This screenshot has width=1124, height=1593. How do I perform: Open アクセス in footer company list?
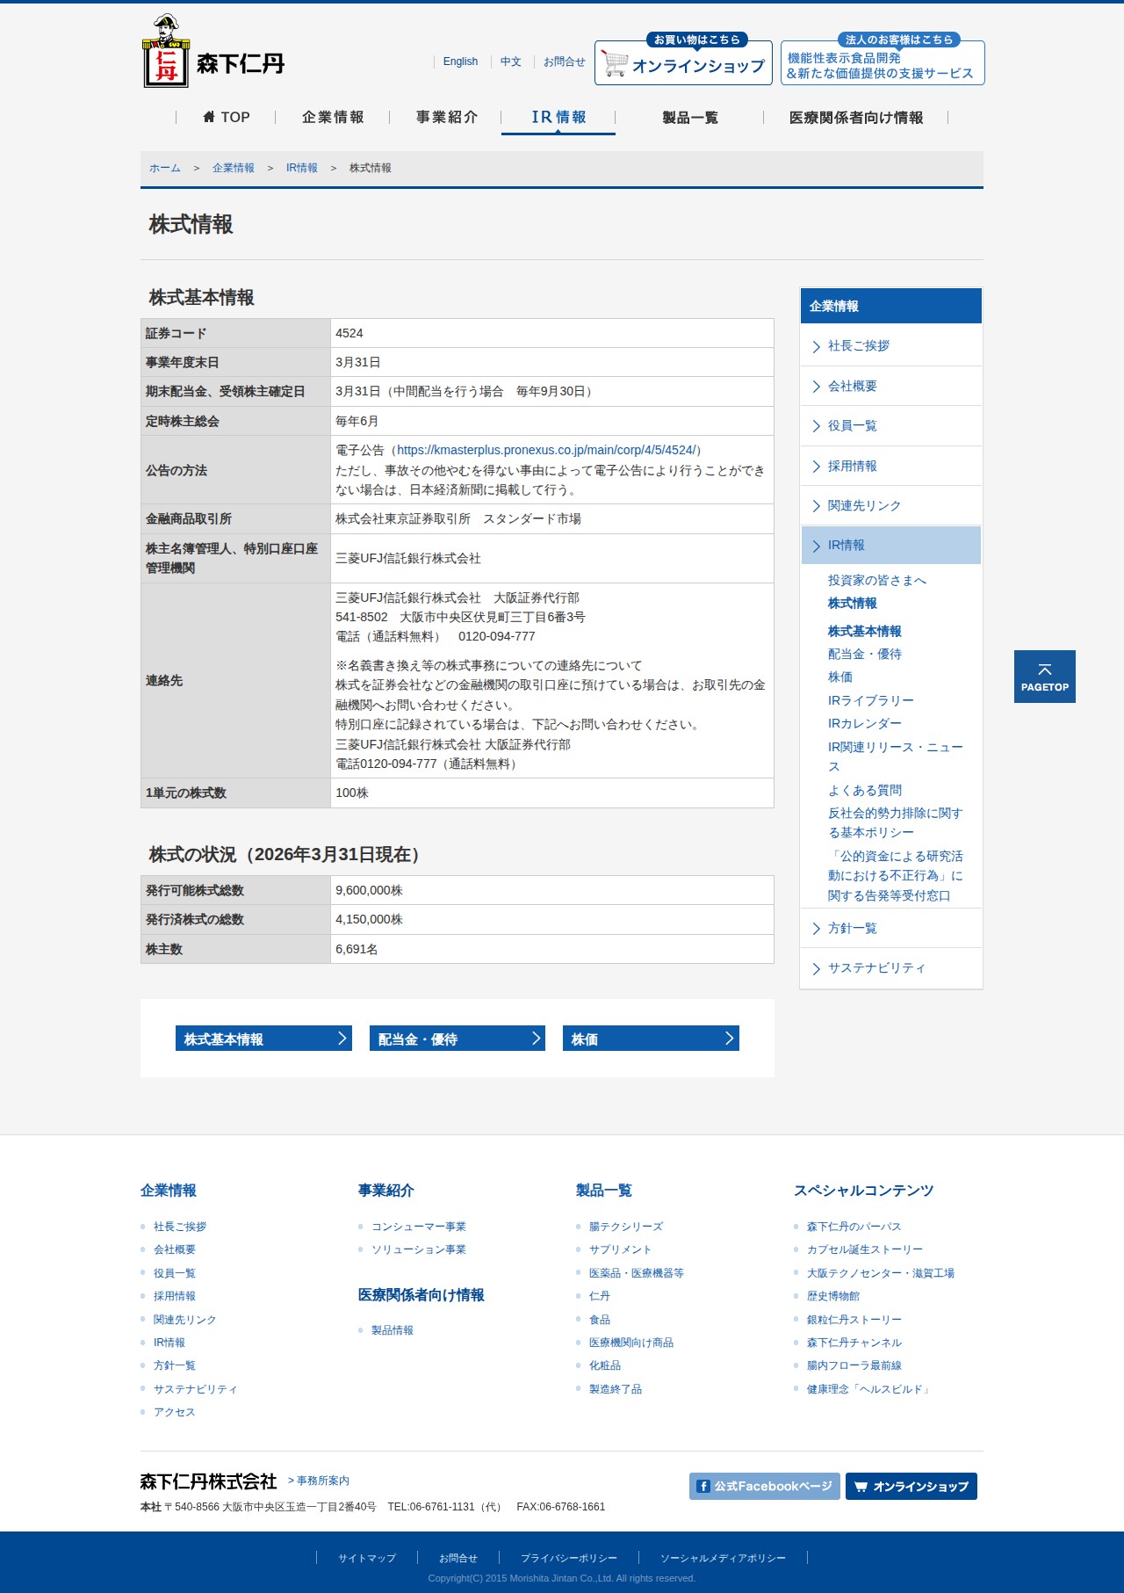click(x=175, y=1412)
